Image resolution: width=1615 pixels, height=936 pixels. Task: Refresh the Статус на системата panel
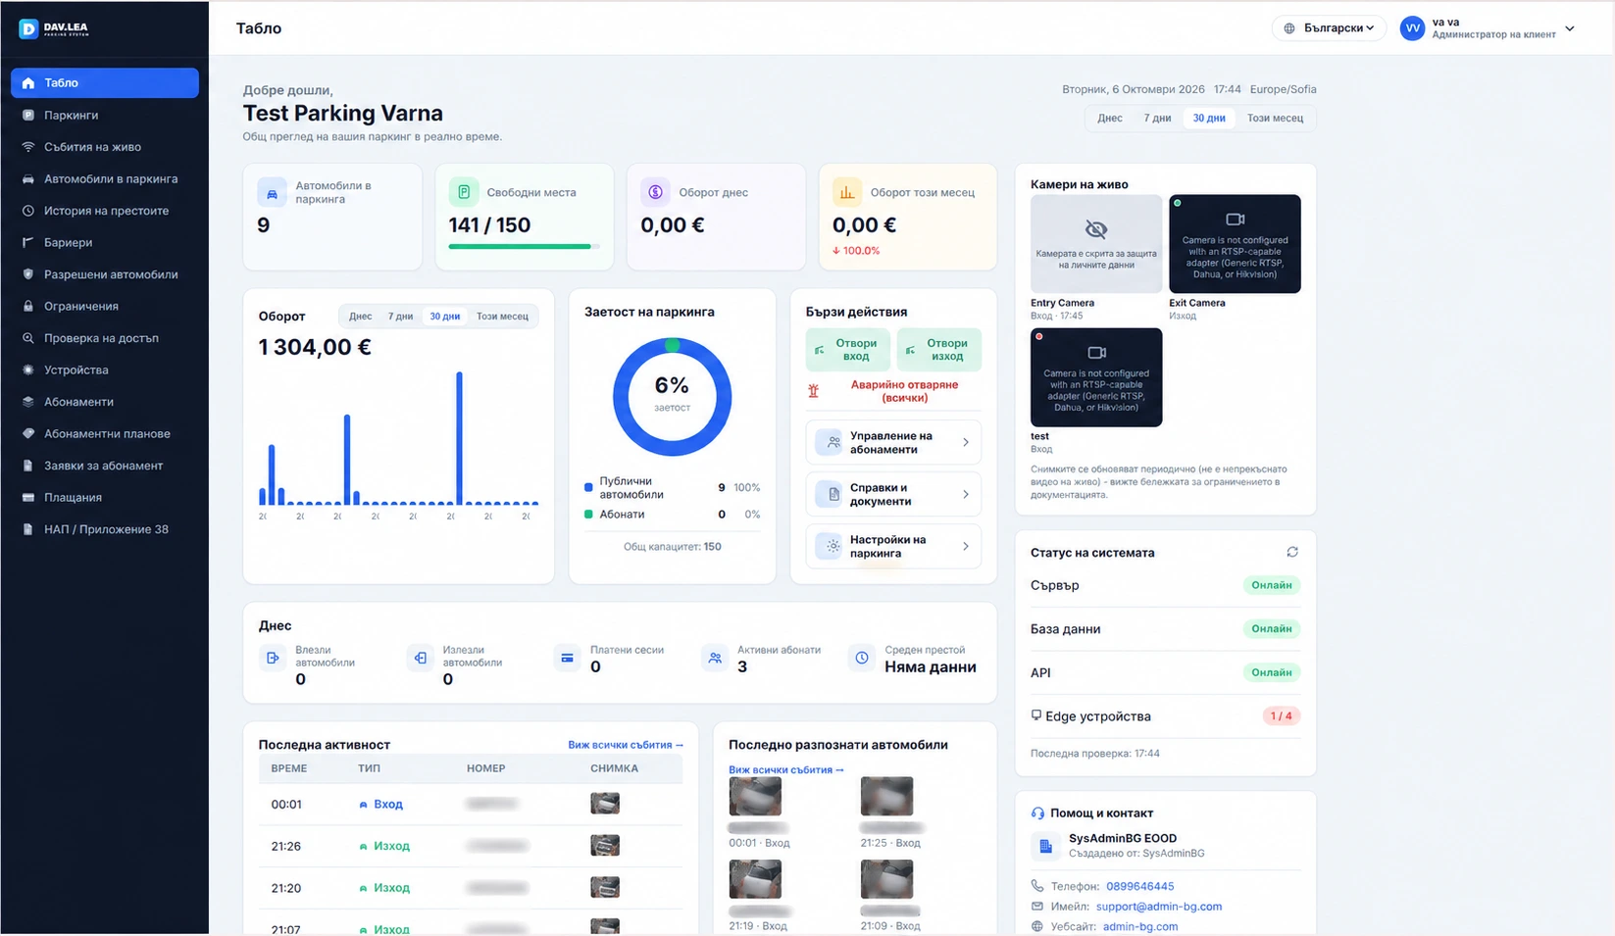pyautogui.click(x=1292, y=552)
